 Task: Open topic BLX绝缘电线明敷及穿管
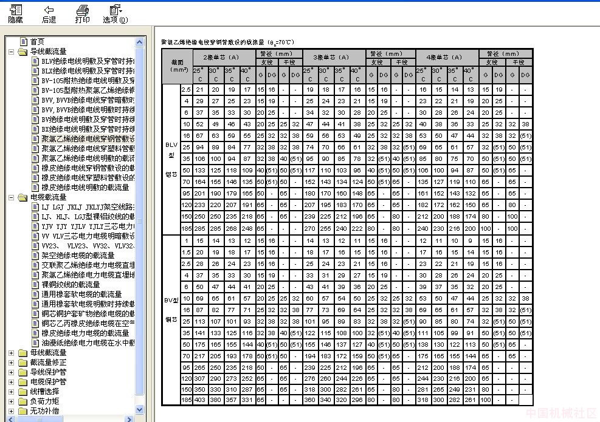(x=88, y=70)
